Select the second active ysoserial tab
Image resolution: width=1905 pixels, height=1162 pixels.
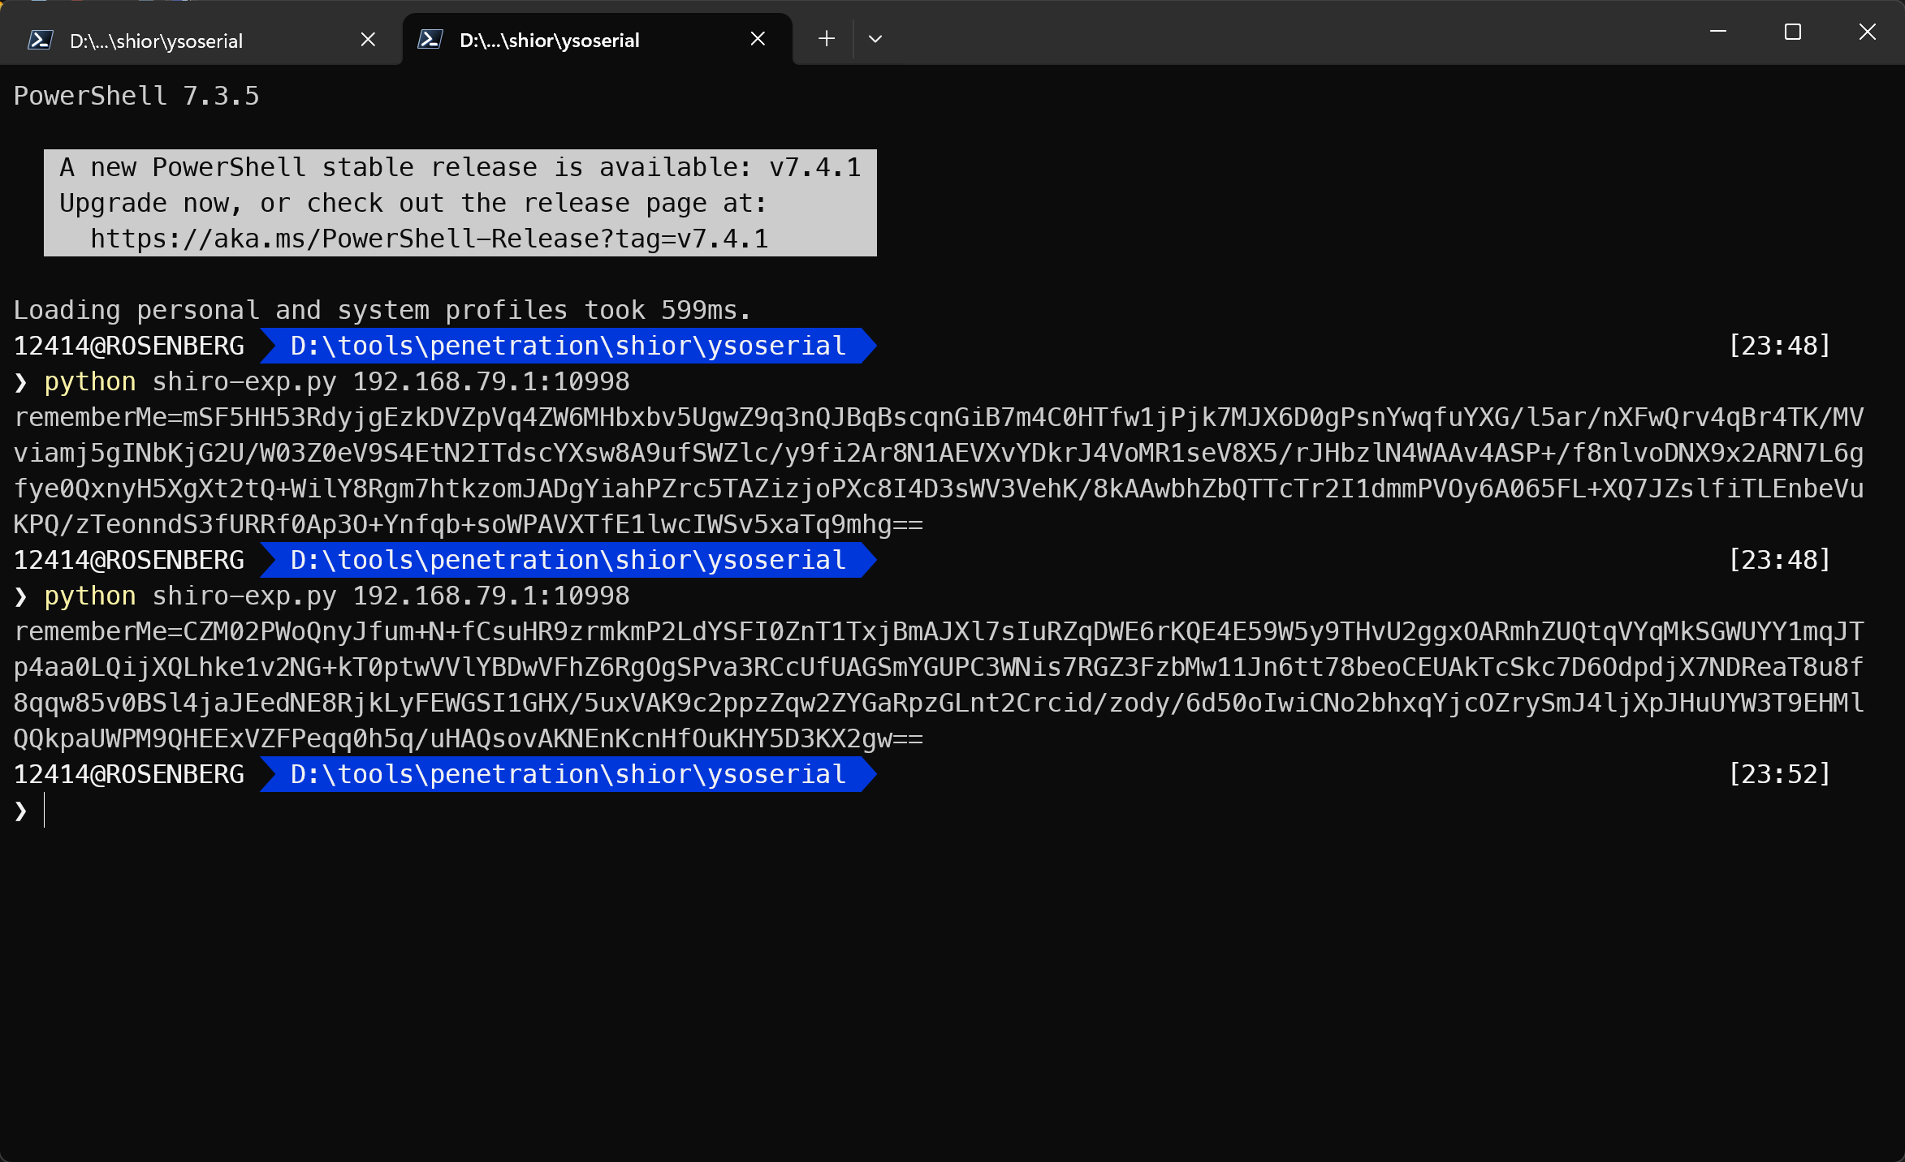pos(549,41)
